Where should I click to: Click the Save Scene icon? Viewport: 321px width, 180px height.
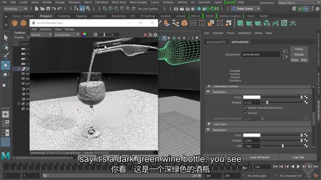pos(48,9)
